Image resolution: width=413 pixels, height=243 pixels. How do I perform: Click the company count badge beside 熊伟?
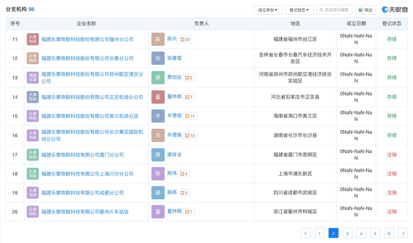[x=183, y=174]
